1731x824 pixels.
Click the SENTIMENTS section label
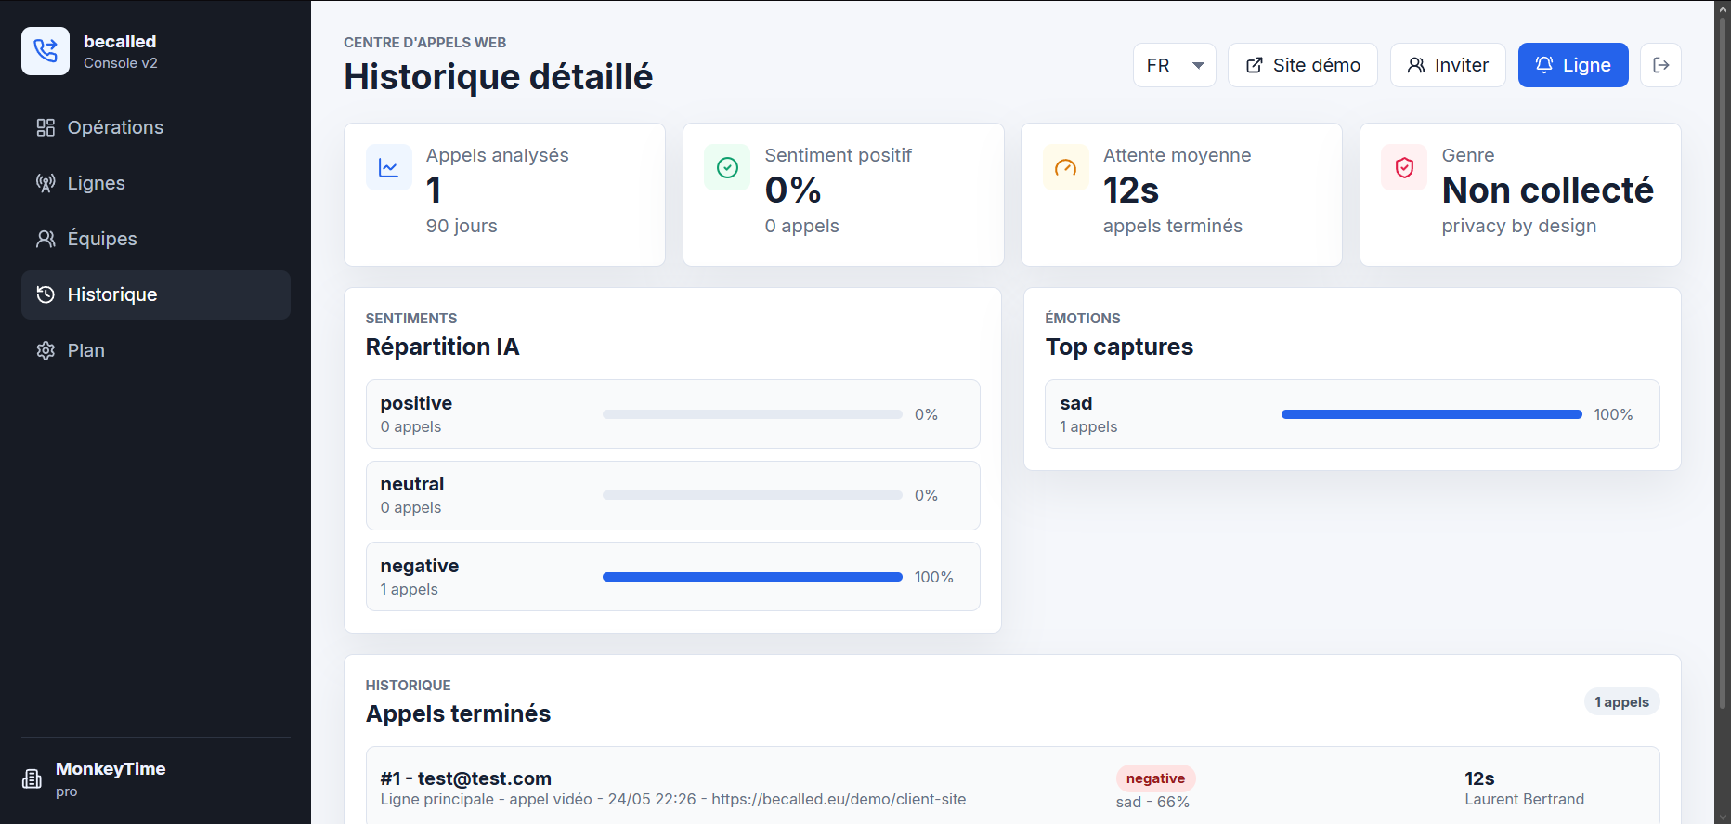click(x=411, y=319)
